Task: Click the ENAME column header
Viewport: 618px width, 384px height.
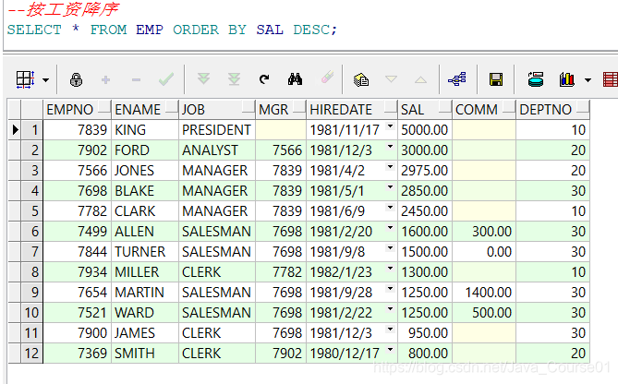Action: (145, 110)
